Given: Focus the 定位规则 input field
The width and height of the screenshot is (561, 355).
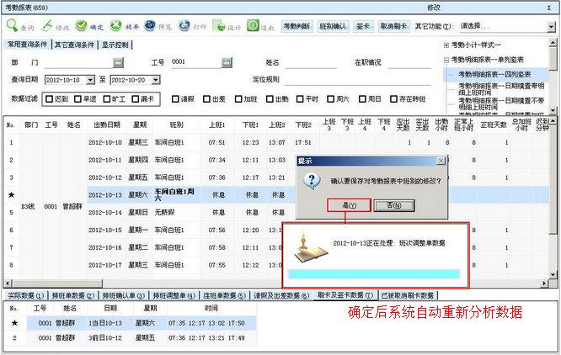Looking at the screenshot, I should 358,80.
